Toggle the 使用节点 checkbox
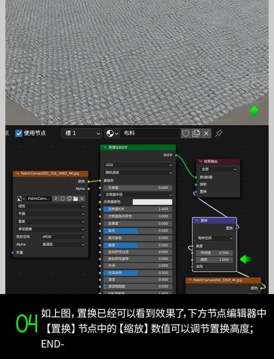 19,133
